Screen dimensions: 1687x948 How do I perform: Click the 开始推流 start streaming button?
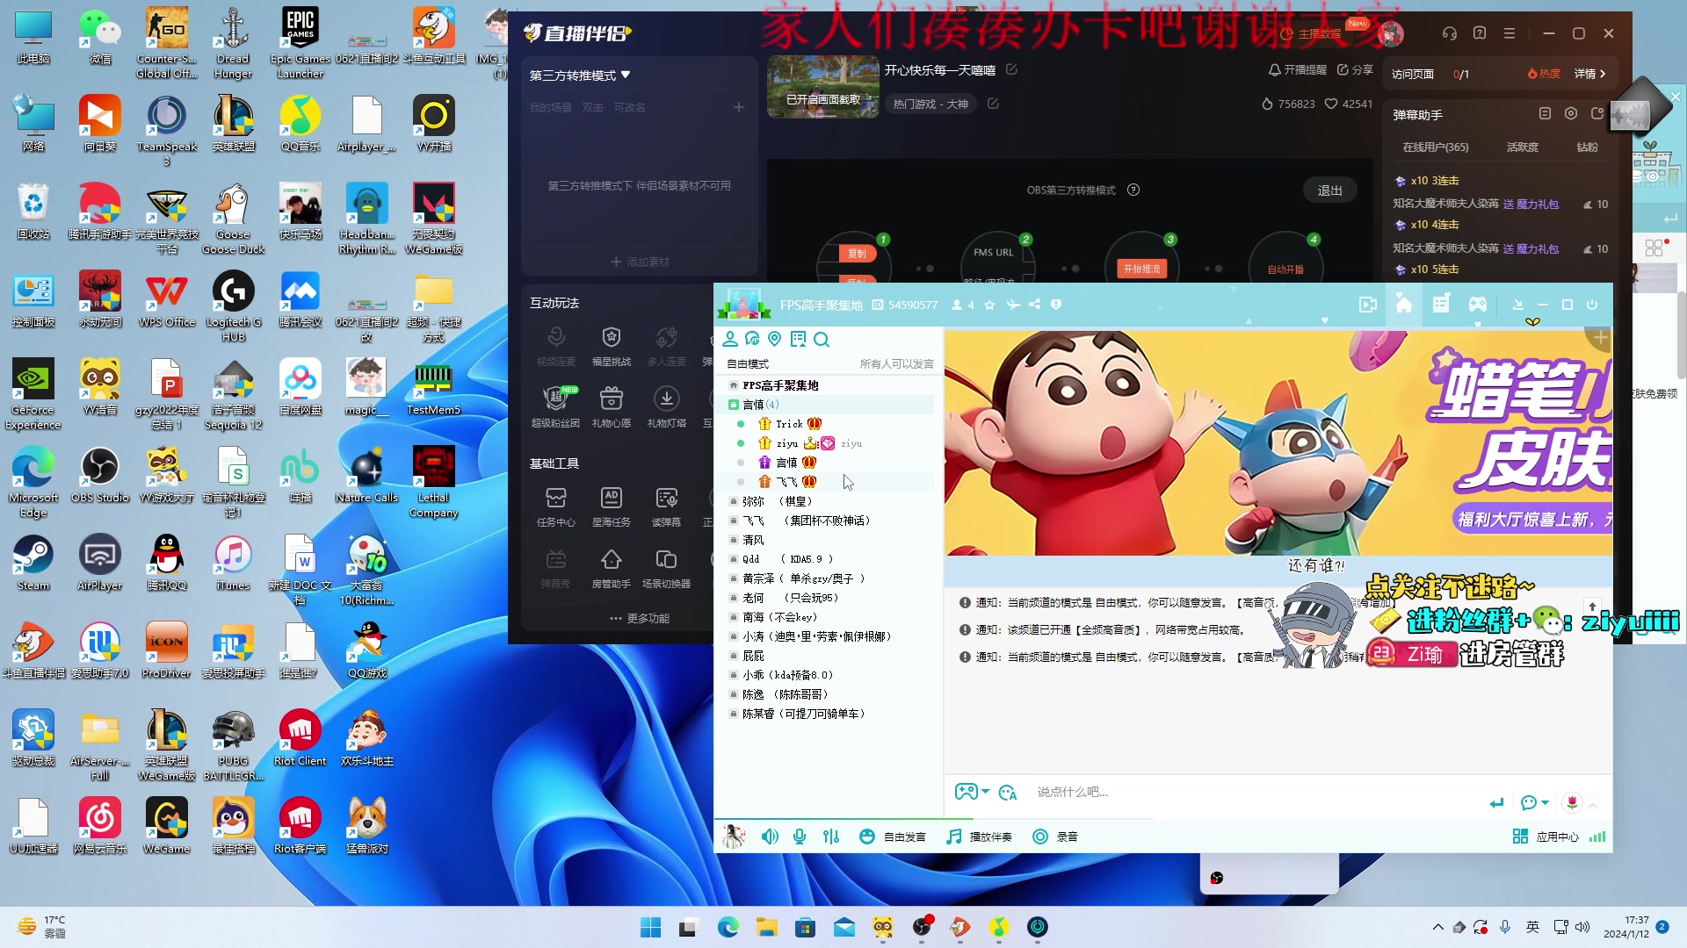1142,269
